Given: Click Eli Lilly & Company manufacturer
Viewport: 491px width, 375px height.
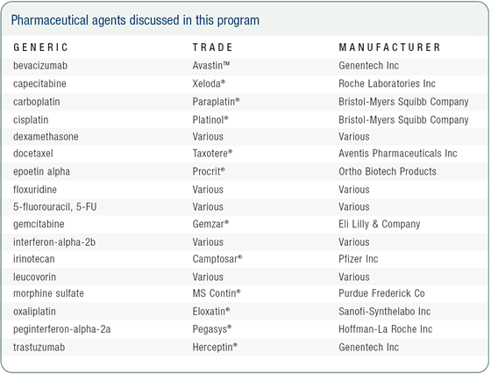Looking at the screenshot, I should (380, 224).
